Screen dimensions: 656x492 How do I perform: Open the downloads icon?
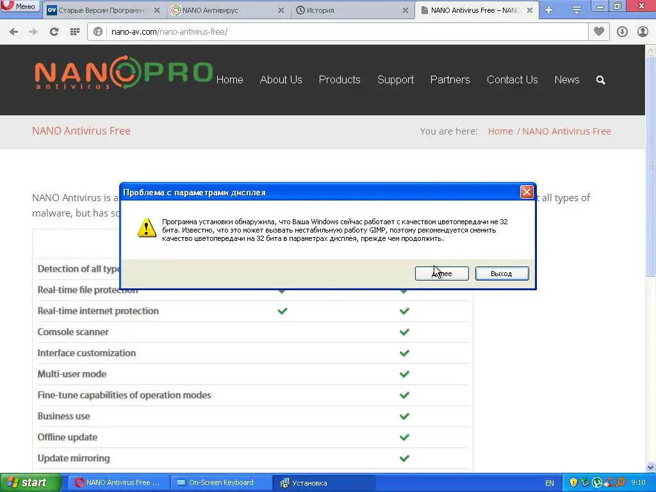coord(622,32)
